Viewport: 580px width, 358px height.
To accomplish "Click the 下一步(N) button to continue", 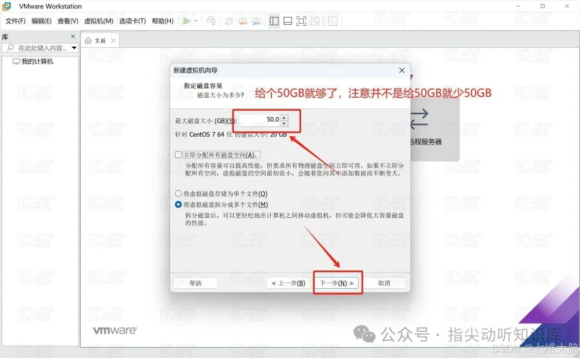I will 337,283.
